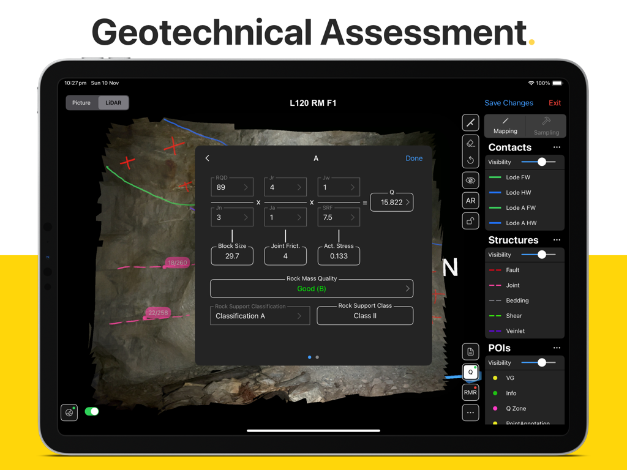The image size is (627, 470).
Task: Select the Q classification tool
Action: tap(470, 371)
